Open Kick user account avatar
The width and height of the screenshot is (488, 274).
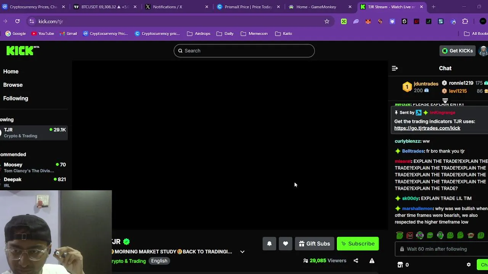pos(483,51)
